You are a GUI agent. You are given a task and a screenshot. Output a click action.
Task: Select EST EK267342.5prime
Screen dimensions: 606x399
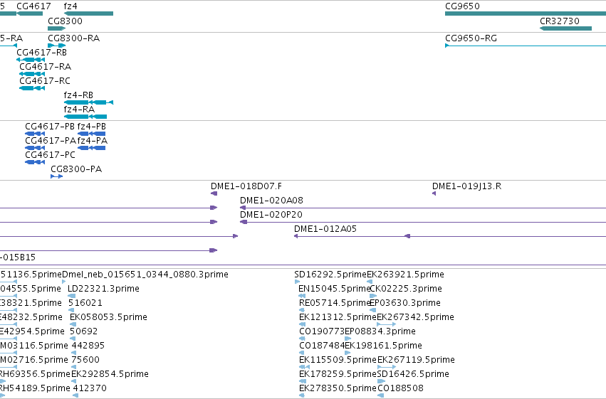415,317
